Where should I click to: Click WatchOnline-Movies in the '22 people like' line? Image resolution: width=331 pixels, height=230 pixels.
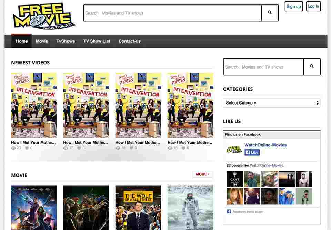tap(267, 165)
